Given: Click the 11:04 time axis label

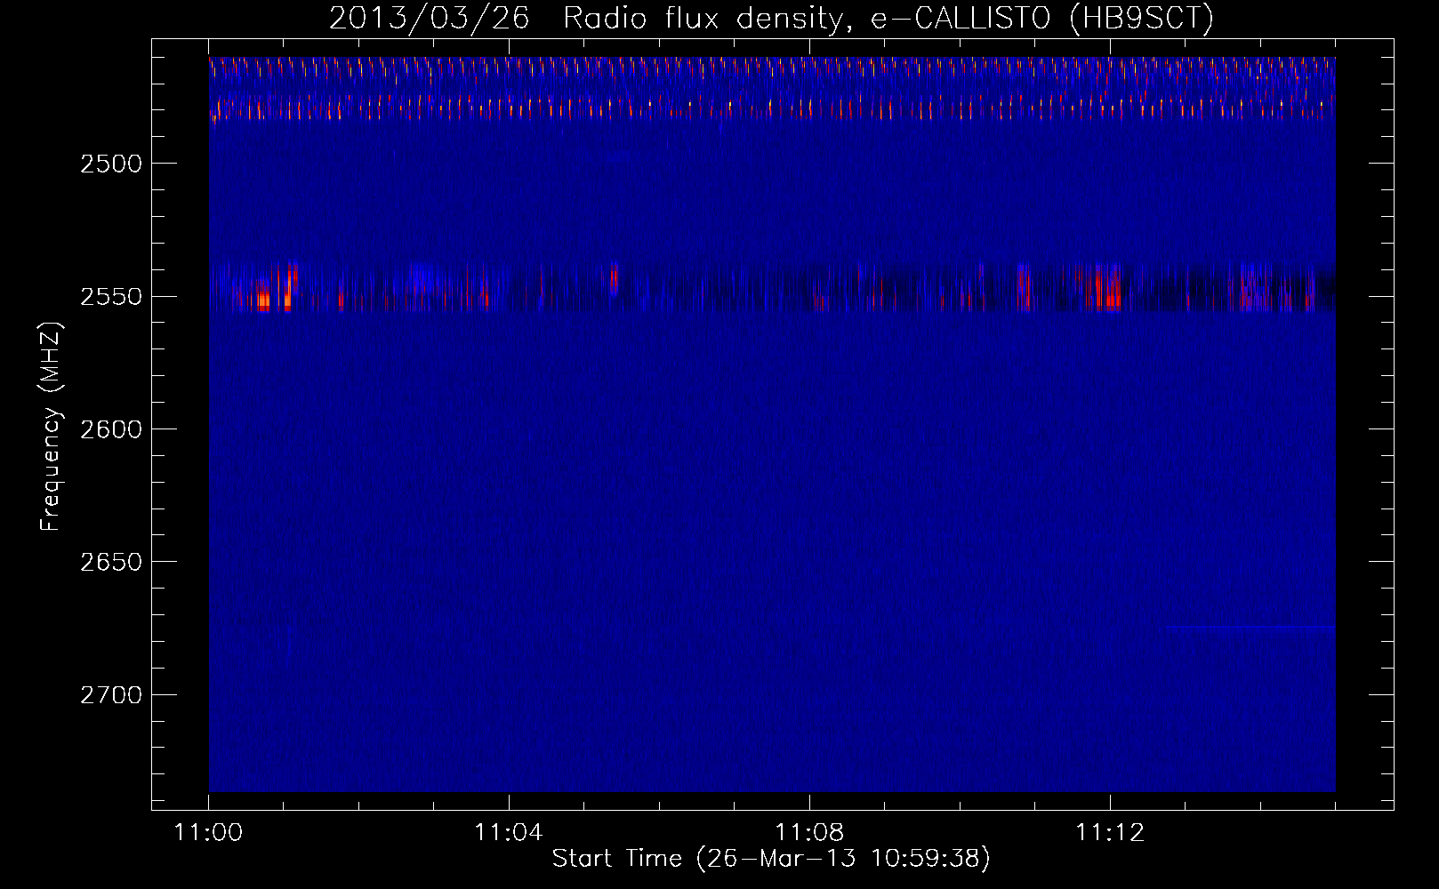Looking at the screenshot, I should (509, 833).
